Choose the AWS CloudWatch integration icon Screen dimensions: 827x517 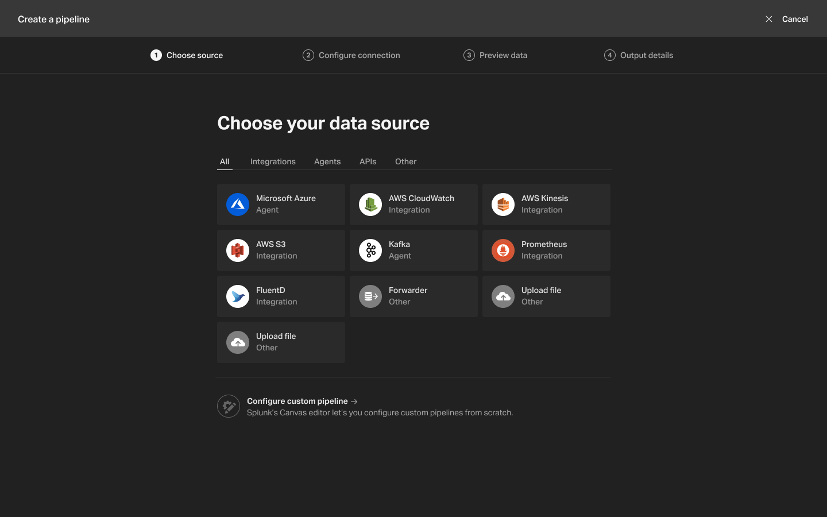pos(370,205)
